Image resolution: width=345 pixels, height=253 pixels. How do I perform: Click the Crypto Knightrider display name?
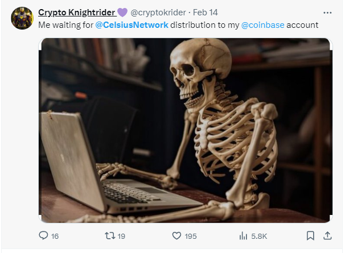coord(77,13)
